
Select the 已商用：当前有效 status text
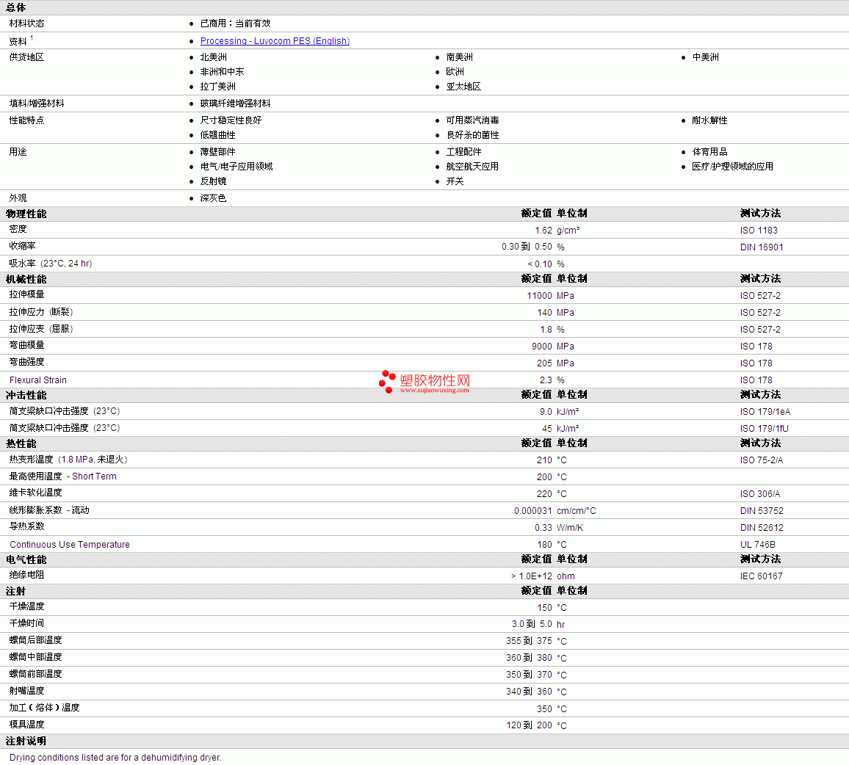click(236, 23)
